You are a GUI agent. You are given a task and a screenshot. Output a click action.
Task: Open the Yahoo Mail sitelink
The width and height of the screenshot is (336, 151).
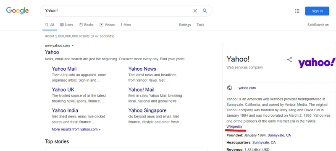click(x=64, y=69)
